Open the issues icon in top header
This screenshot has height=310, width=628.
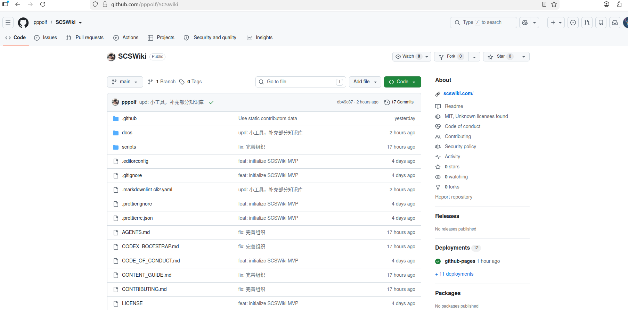(x=573, y=23)
